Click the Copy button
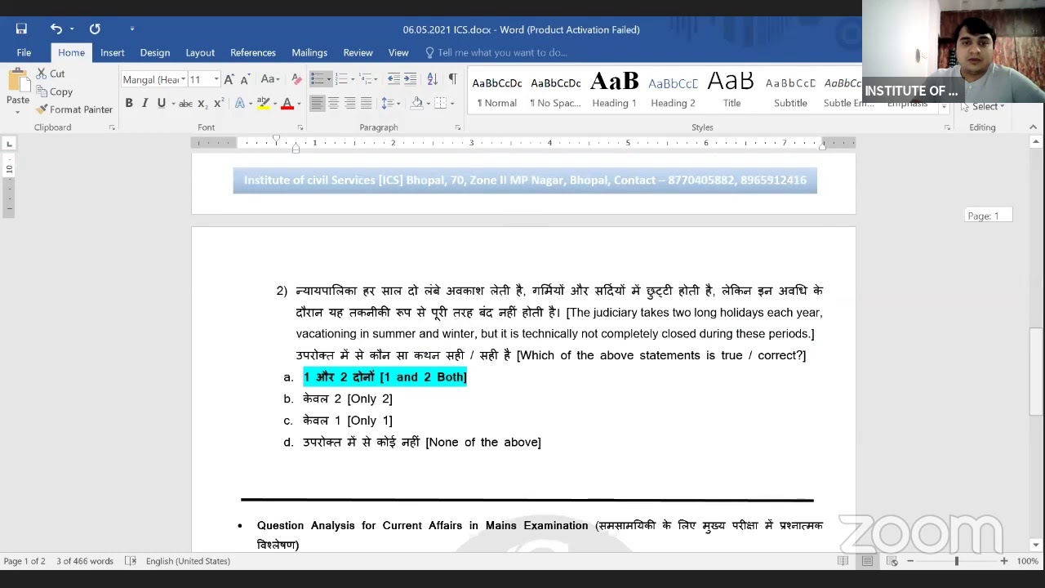 tap(55, 91)
